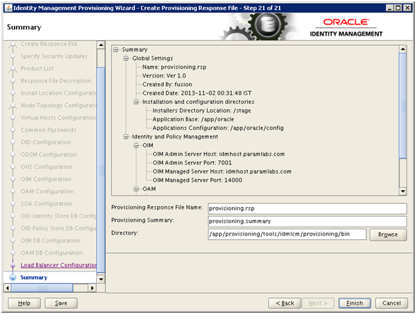The image size is (416, 314).
Task: Collapse the Global Settings node
Action: click(x=126, y=58)
